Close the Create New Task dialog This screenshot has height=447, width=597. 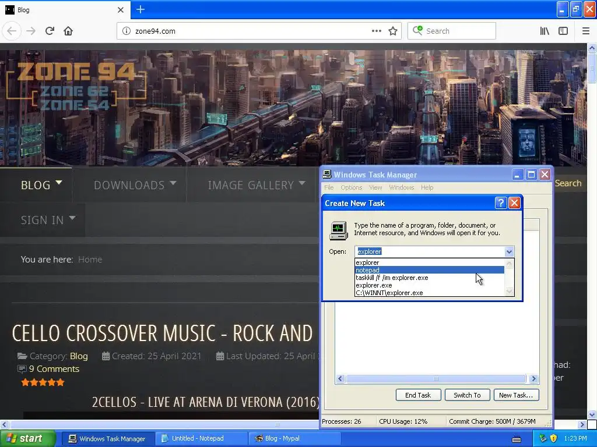click(514, 203)
